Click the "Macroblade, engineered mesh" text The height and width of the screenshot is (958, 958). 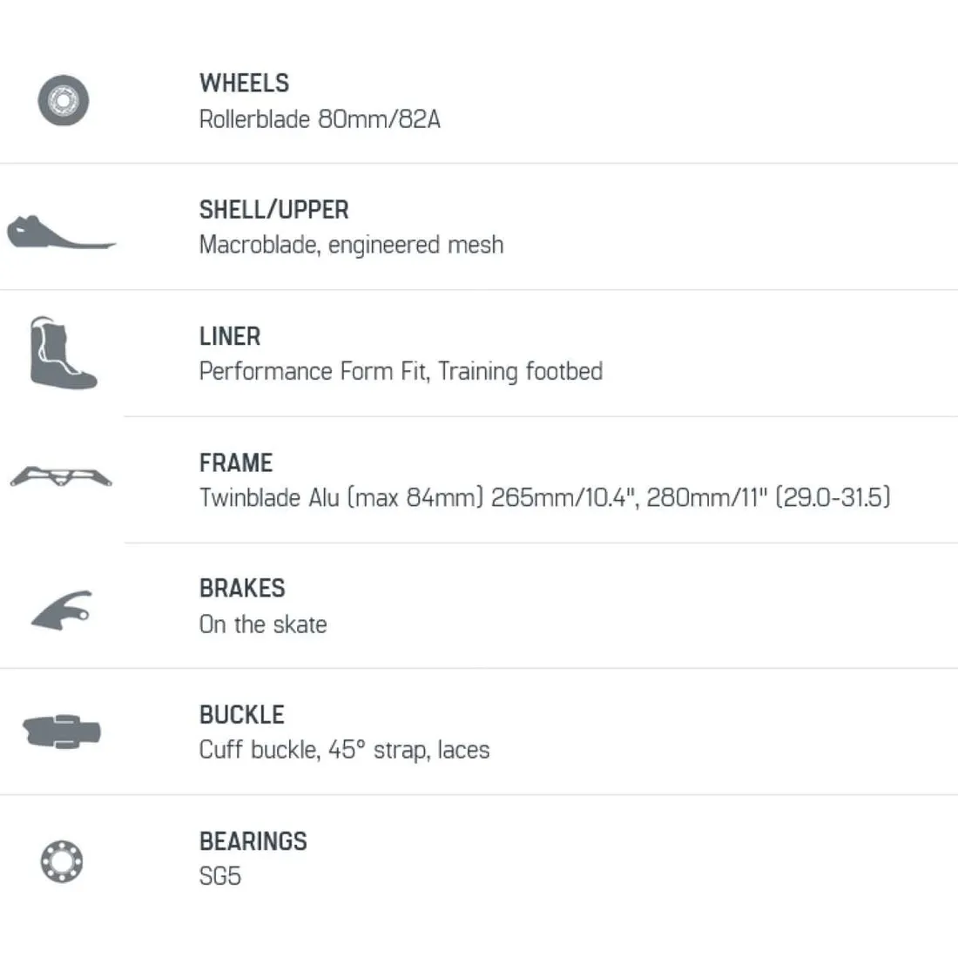(x=351, y=245)
